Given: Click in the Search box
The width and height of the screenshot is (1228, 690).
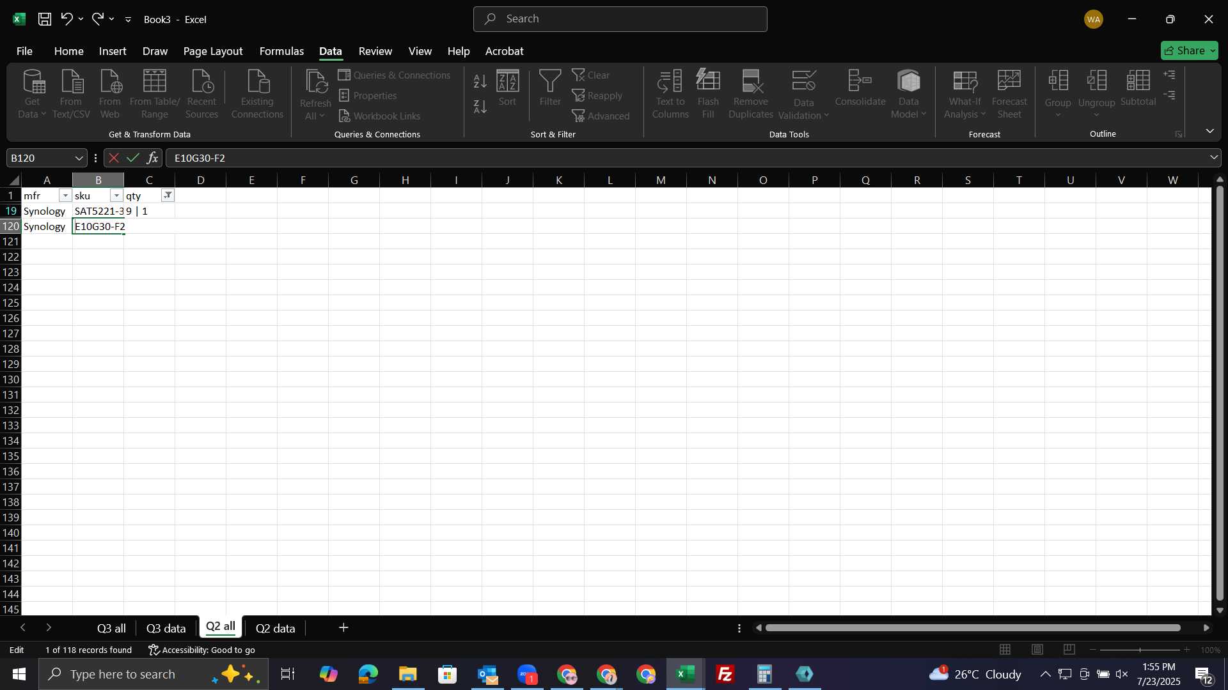Looking at the screenshot, I should [x=620, y=19].
